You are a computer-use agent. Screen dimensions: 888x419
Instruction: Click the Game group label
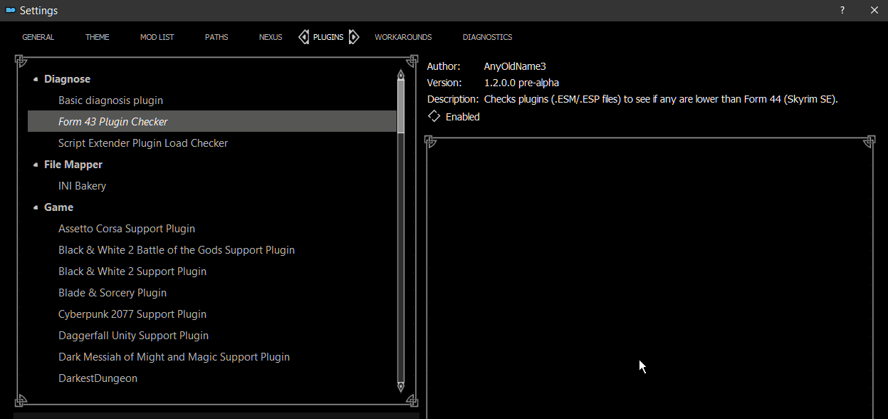pyautogui.click(x=58, y=207)
